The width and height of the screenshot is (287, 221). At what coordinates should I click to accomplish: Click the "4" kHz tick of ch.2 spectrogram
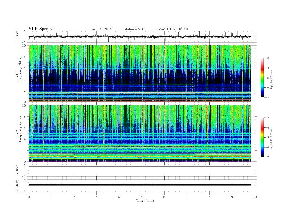[x=25, y=139]
